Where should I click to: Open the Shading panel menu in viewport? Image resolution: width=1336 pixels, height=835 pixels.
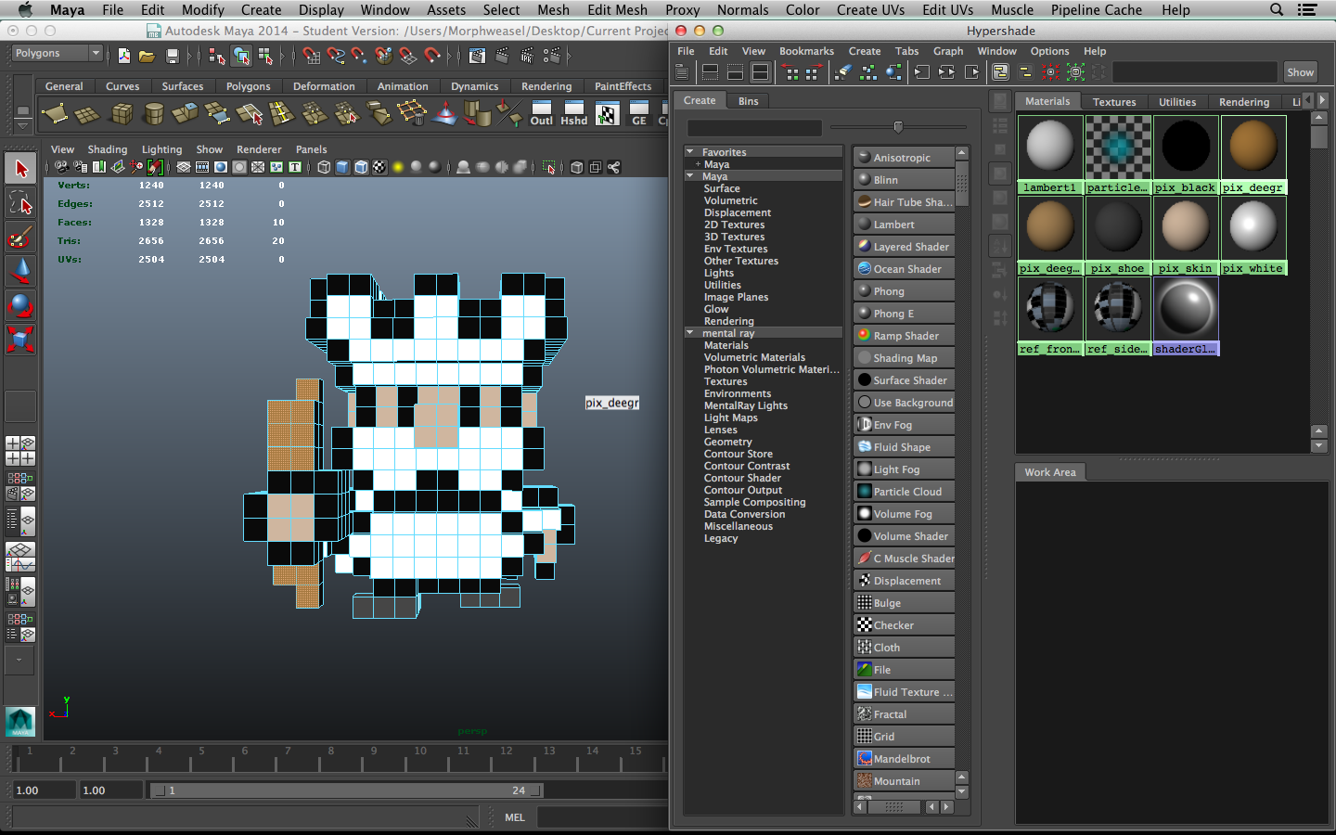coord(108,149)
